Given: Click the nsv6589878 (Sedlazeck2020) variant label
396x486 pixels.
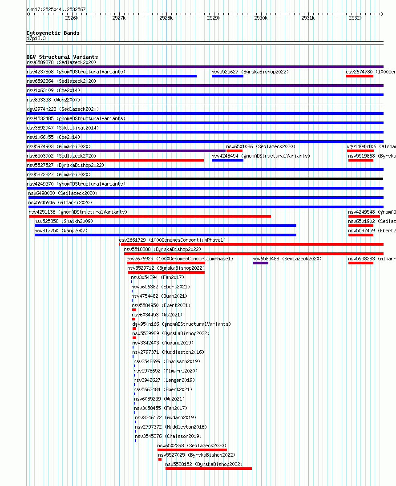Looking at the screenshot, I should (x=61, y=62).
